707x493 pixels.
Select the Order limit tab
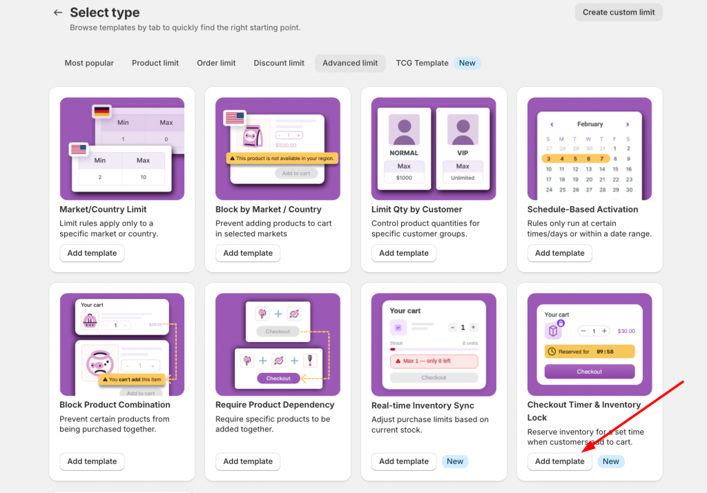click(x=216, y=63)
